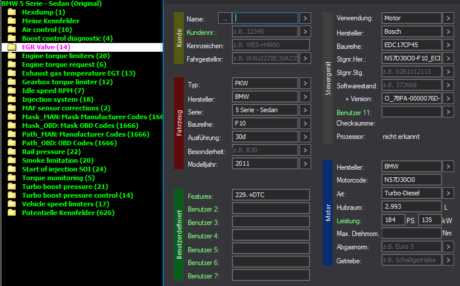Image resolution: width=460 pixels, height=286 pixels.
Task: Expand the Baureihe EDC17CP45 arrow
Action: (448, 45)
